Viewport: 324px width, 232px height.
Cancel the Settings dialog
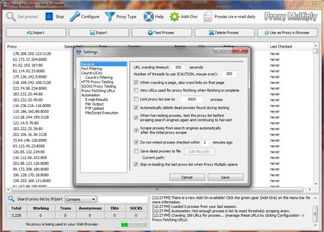187,177
